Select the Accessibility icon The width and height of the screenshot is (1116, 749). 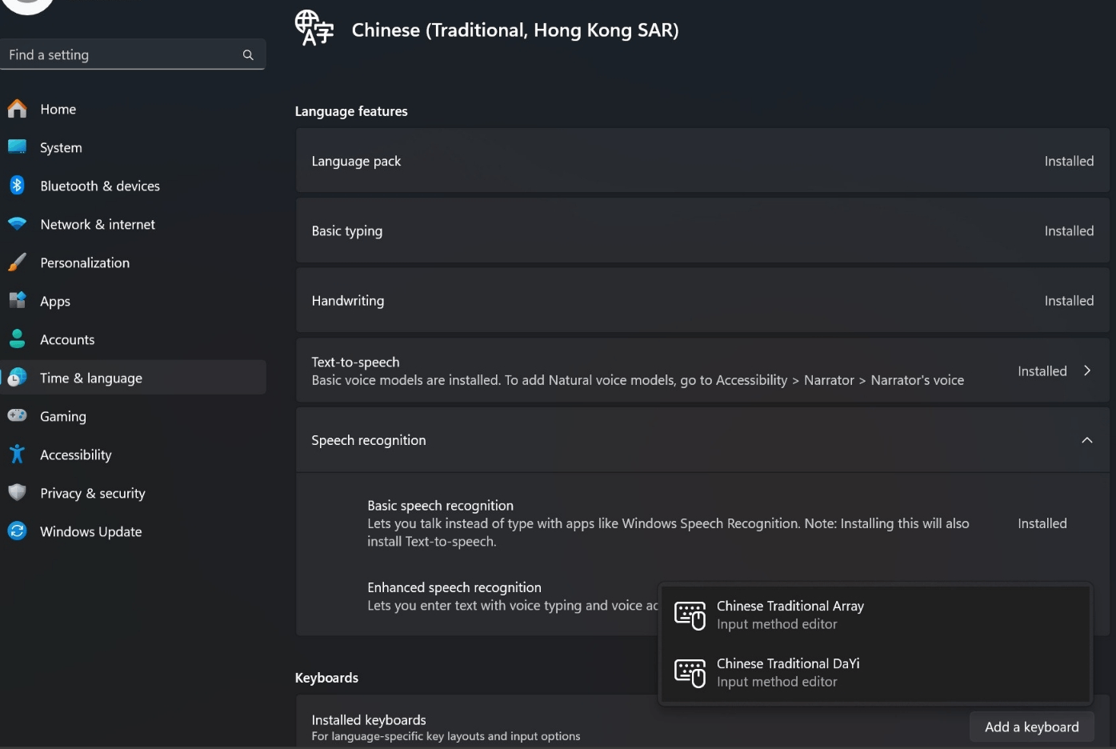17,455
